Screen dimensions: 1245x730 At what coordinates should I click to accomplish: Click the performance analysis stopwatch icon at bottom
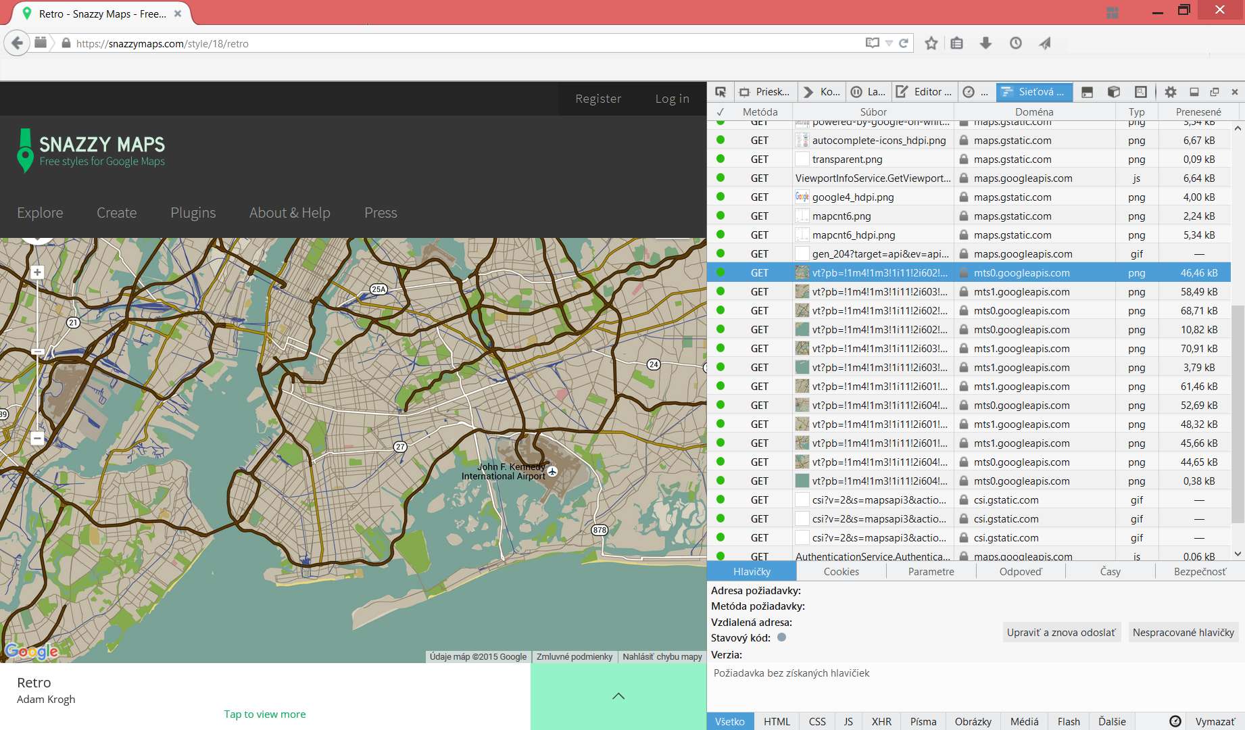pos(1175,721)
